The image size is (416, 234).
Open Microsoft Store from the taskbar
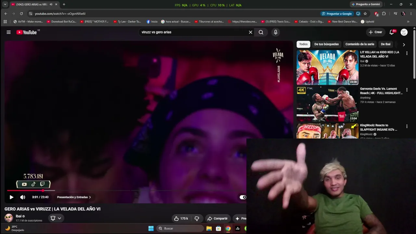(218, 228)
